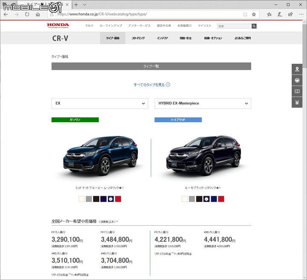Pick the blue swatch for HYBRID EX・Masterpiece
Image resolution: width=307 pixels, height=280 pixels.
click(214, 199)
